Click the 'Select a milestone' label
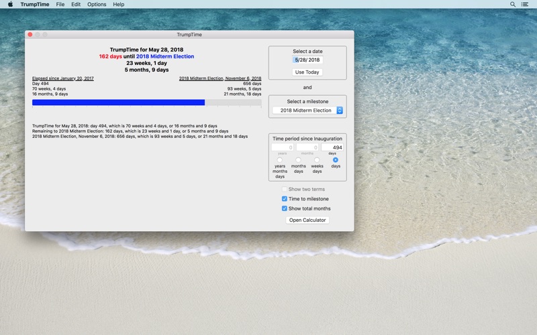This screenshot has height=335, width=537. (307, 102)
